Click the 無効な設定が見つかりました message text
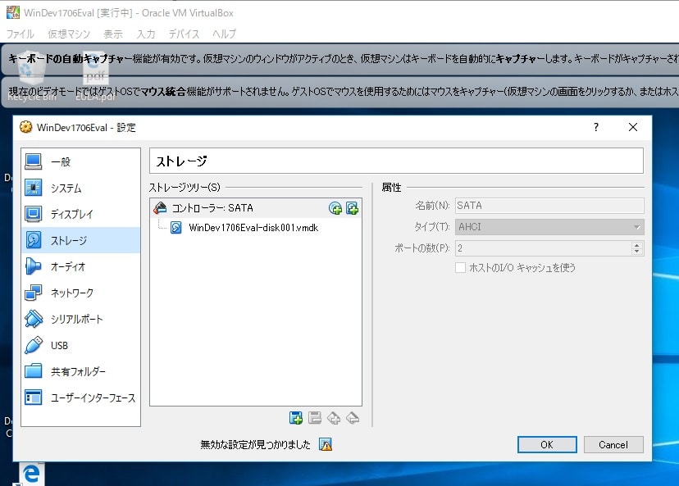The width and height of the screenshot is (679, 486). (x=256, y=444)
